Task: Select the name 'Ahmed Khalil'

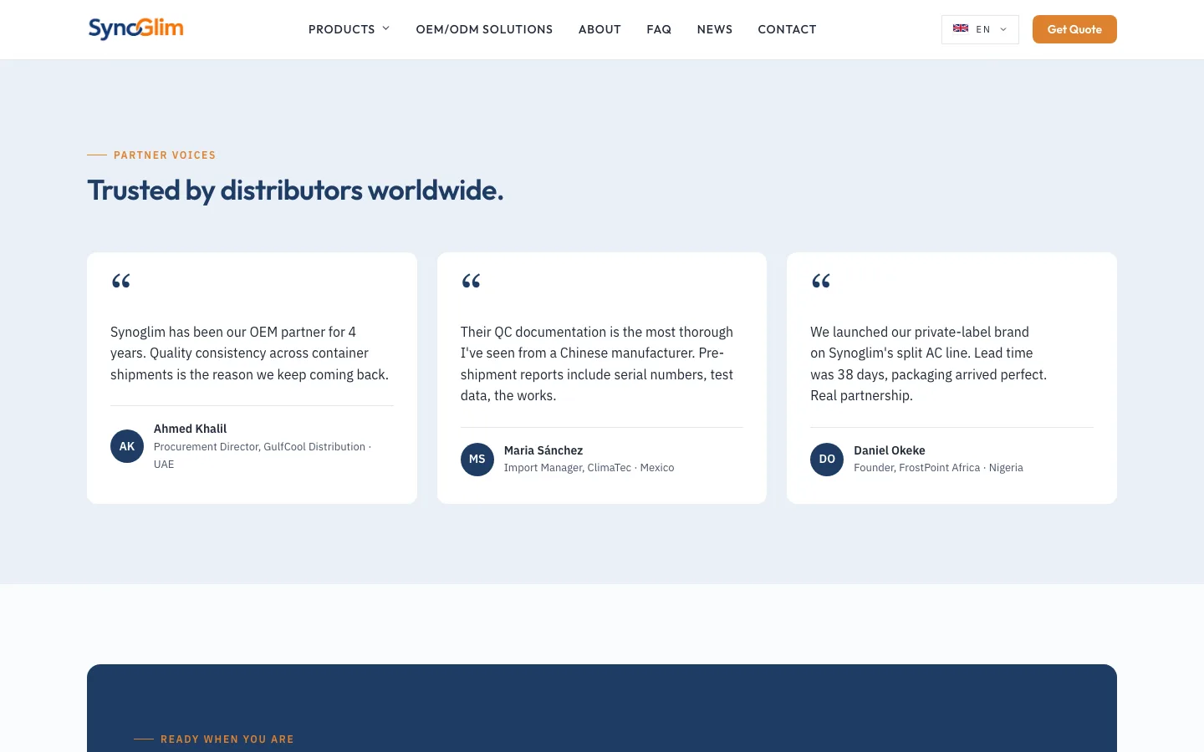Action: (190, 429)
